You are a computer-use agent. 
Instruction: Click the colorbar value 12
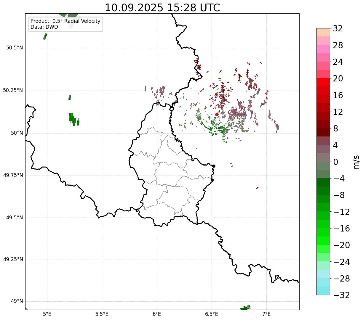pyautogui.click(x=338, y=112)
